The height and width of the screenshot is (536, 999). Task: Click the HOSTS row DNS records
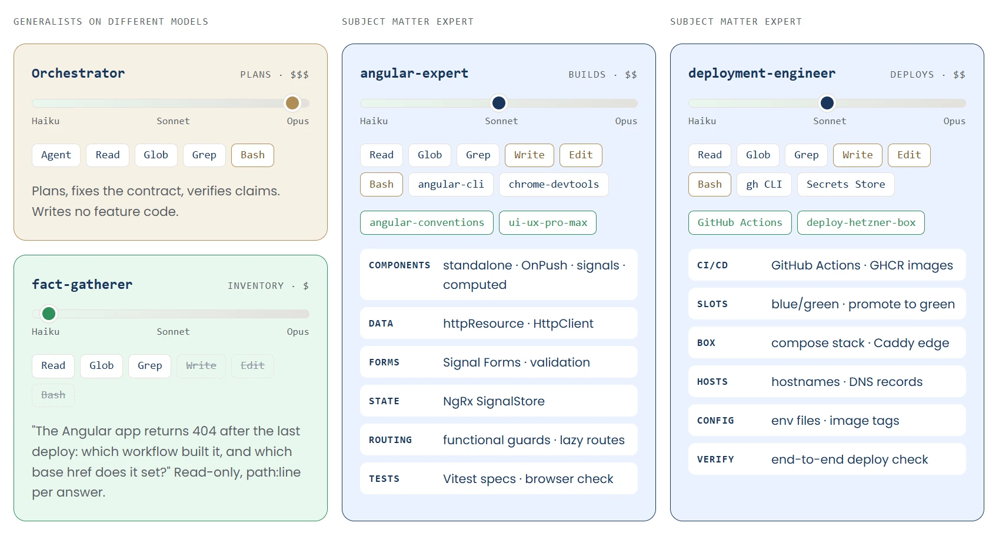click(827, 382)
